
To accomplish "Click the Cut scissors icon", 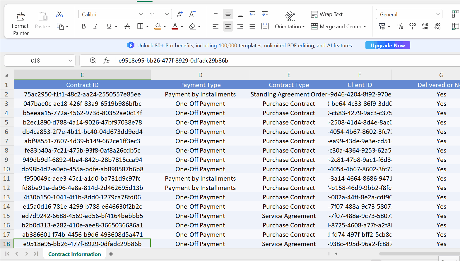I will (x=59, y=14).
